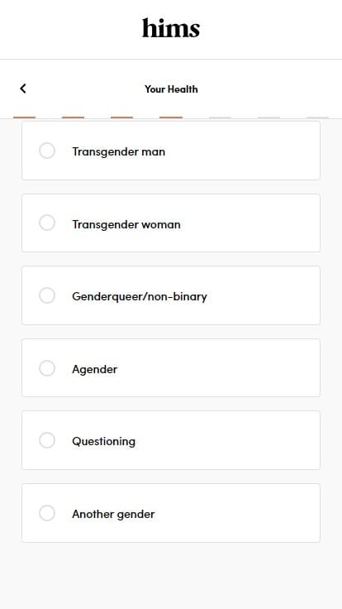Tap the Another gender label text
Screen dimensions: 342x609
click(113, 514)
